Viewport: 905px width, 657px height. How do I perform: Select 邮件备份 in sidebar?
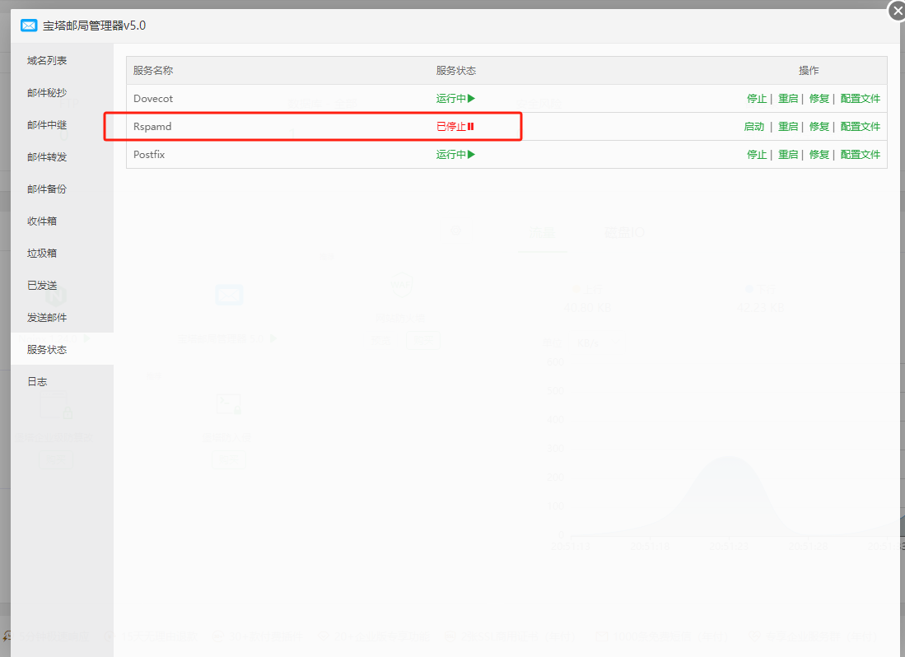[47, 189]
